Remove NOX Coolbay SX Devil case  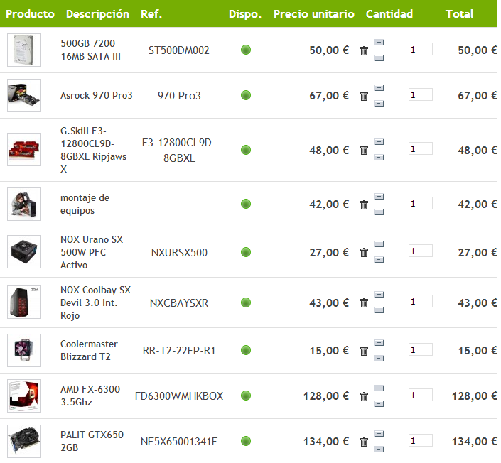point(364,303)
